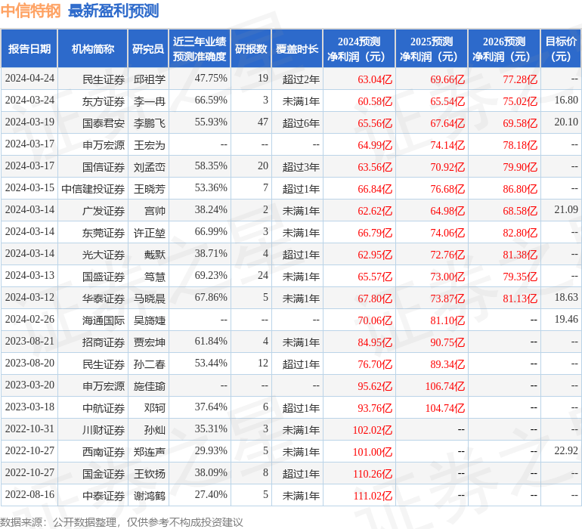This screenshot has height=529, width=582.
Task: Click 104.74亿 forecast value
Action: click(444, 407)
